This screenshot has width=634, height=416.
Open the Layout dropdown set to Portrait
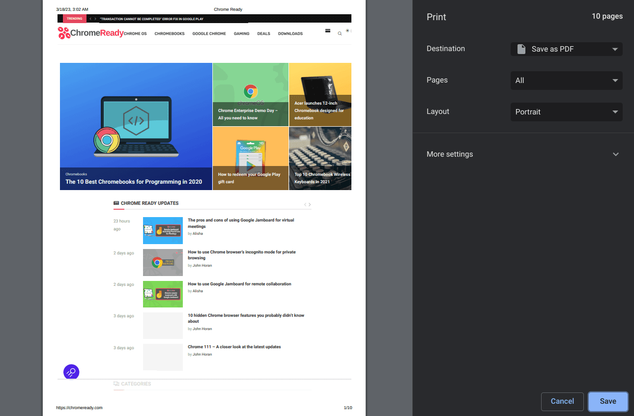(x=566, y=112)
